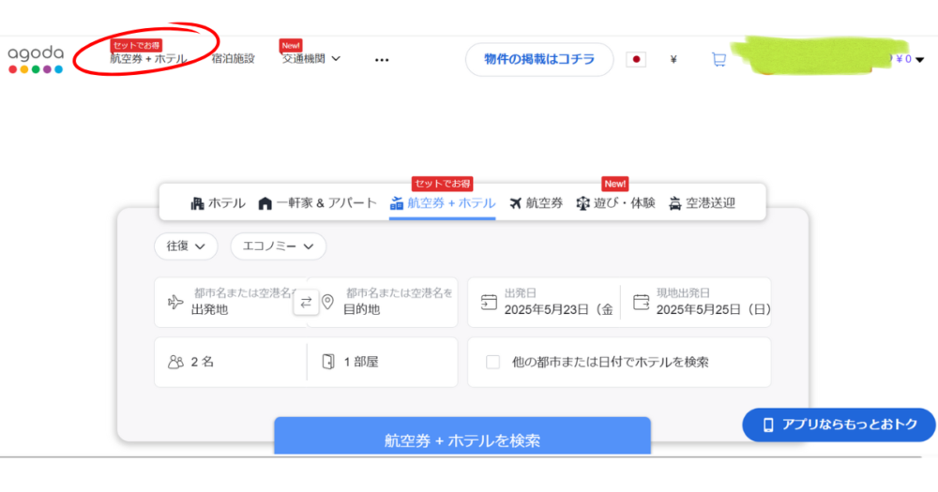Open the three-dot more menu
This screenshot has height=492, width=938.
pos(382,60)
